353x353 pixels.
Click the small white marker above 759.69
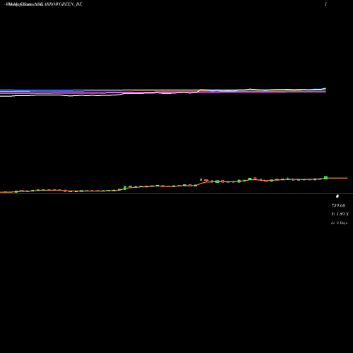point(337,196)
